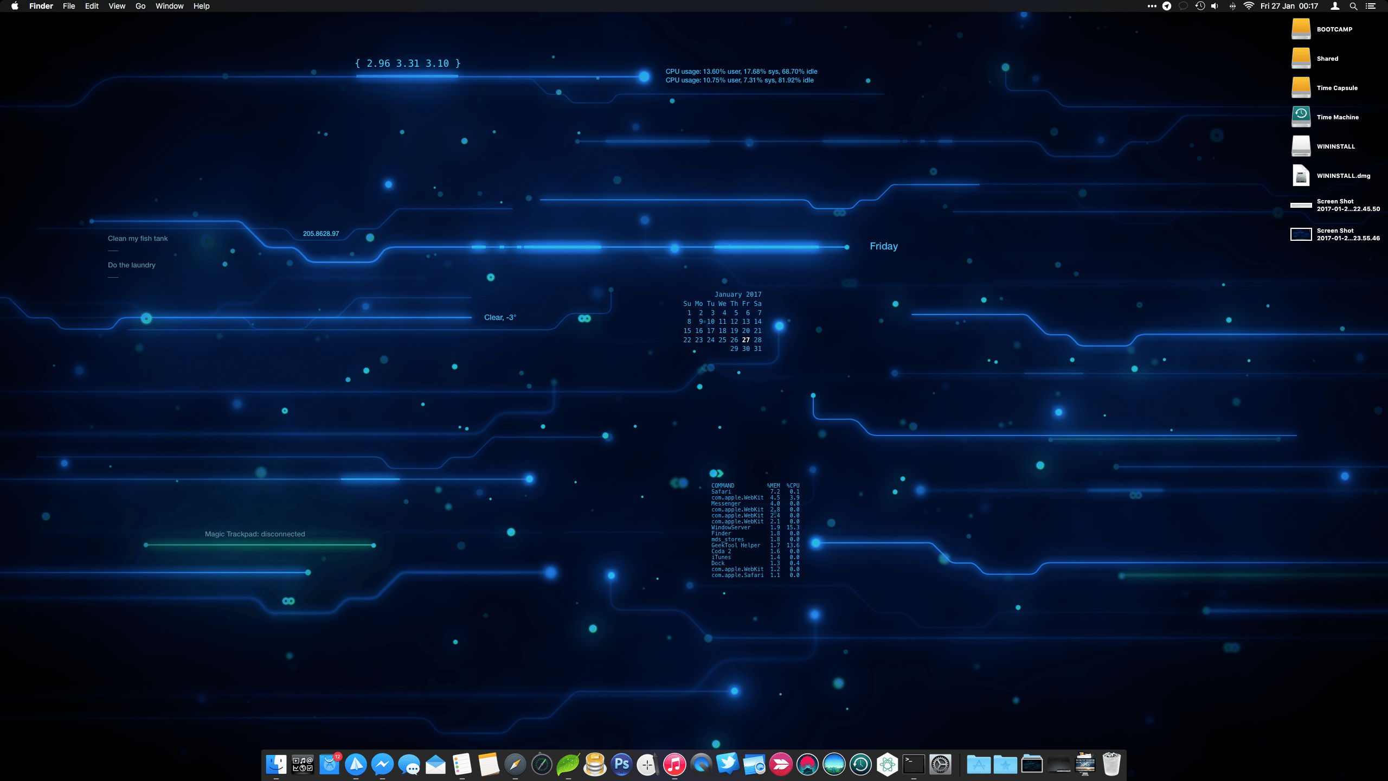Screen dimensions: 1388x781
Task: Open Spotlight search from the menu bar
Action: [x=1353, y=6]
